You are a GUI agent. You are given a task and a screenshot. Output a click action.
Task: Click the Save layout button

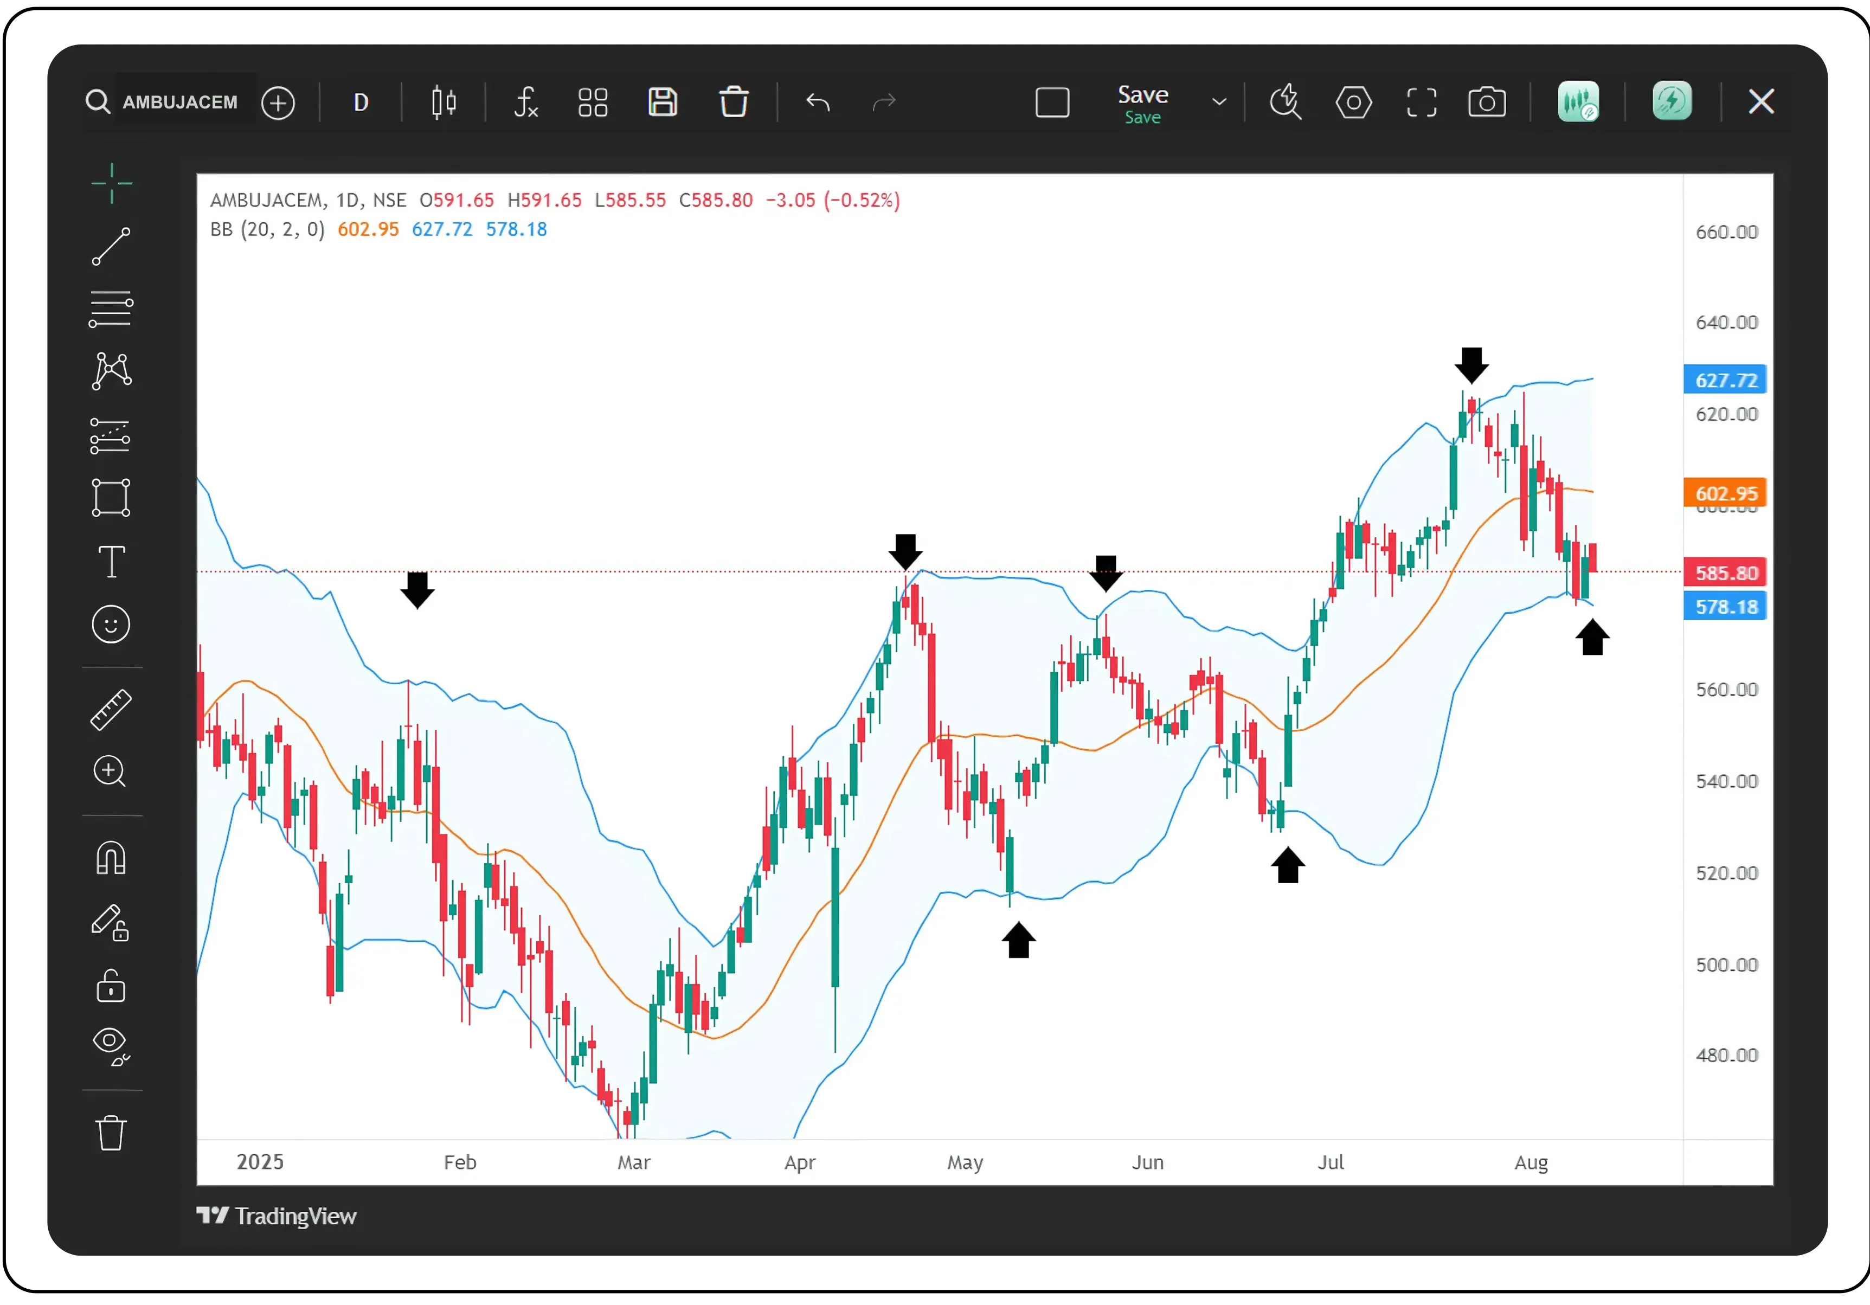[1142, 102]
